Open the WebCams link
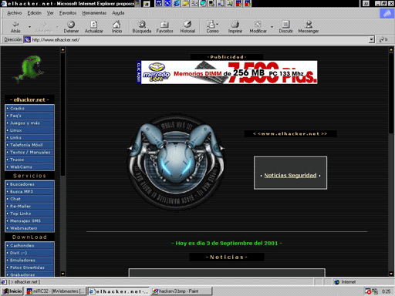 pos(29,167)
